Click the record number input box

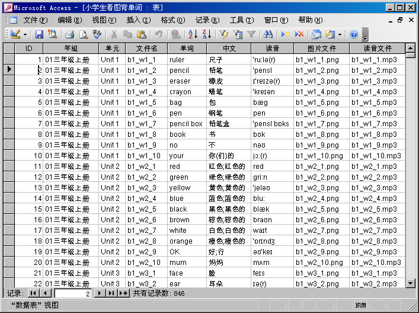tap(73, 293)
